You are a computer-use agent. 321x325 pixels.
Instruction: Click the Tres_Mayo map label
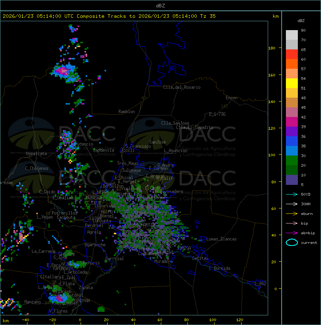[x=127, y=163]
